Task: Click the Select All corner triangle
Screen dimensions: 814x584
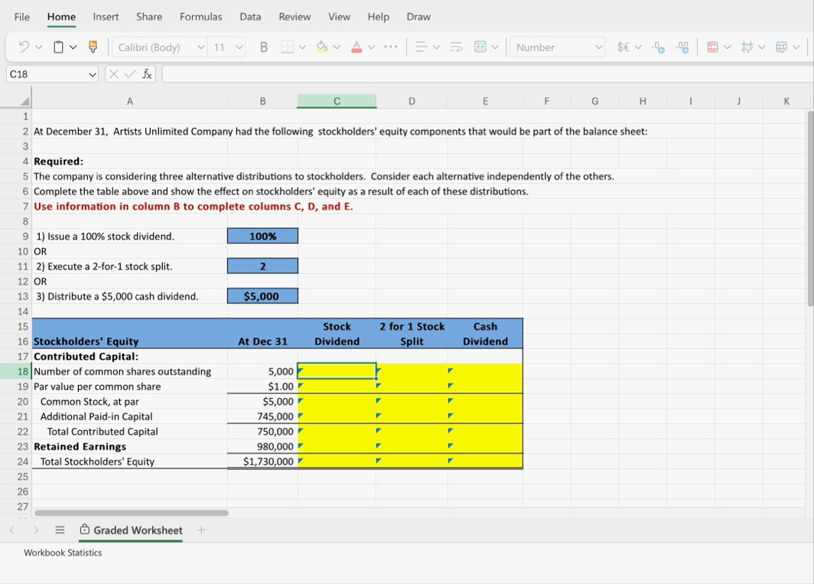Action: click(x=24, y=101)
